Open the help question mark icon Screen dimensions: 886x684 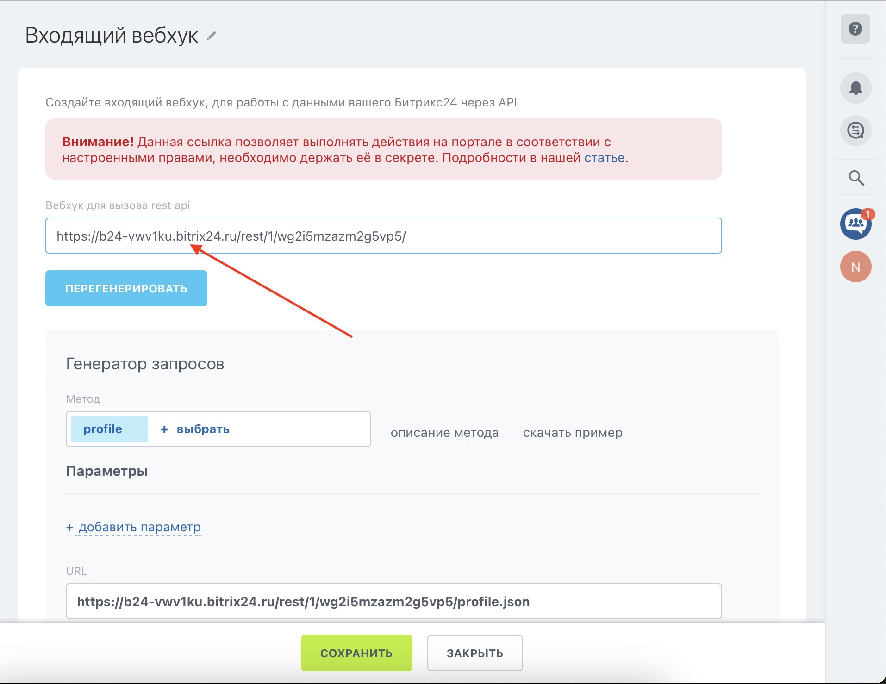coord(855,29)
